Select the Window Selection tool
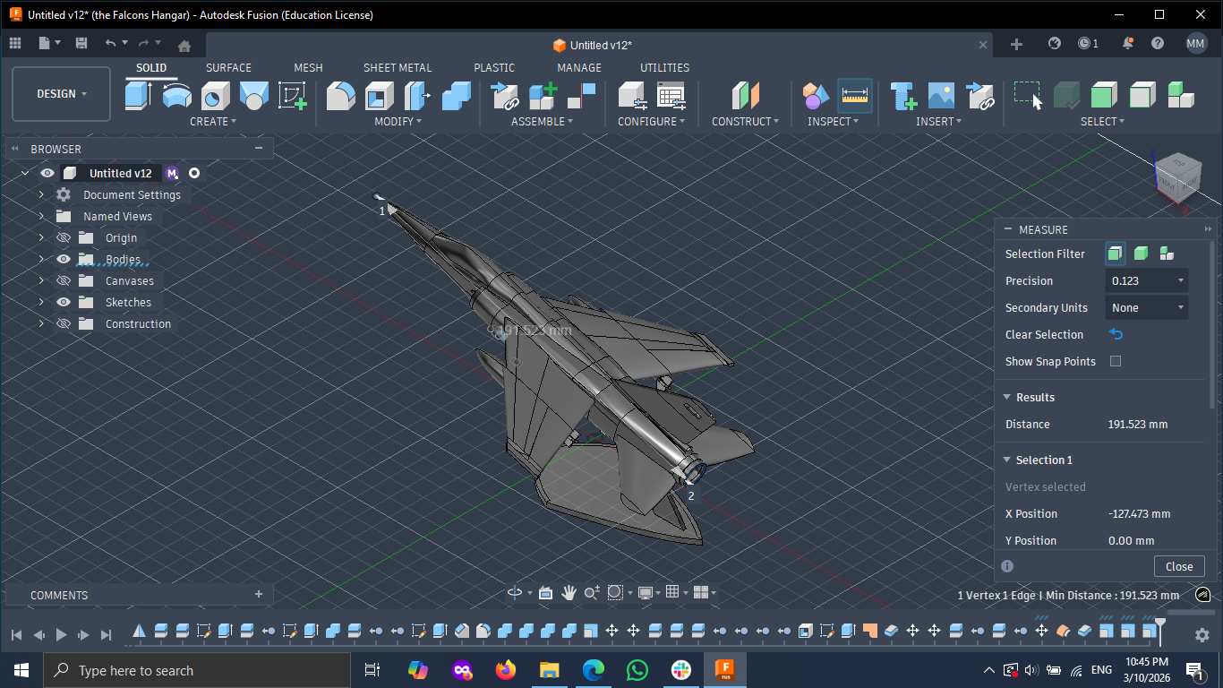Image resolution: width=1223 pixels, height=688 pixels. (1028, 95)
